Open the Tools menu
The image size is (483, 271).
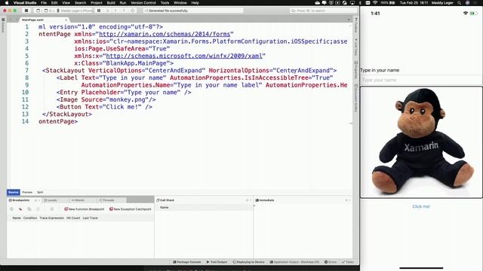(165, 3)
